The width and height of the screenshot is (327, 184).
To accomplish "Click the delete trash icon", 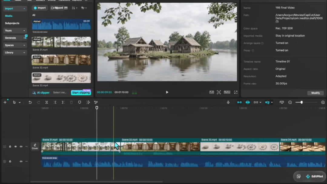I will click(x=71, y=102).
